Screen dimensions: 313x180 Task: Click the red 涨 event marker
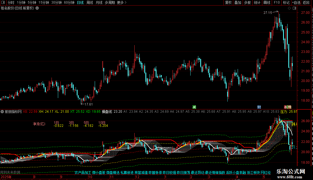point(286,107)
